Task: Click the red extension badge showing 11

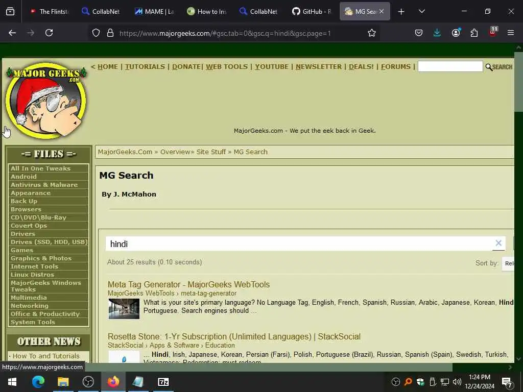Action: pos(493,32)
